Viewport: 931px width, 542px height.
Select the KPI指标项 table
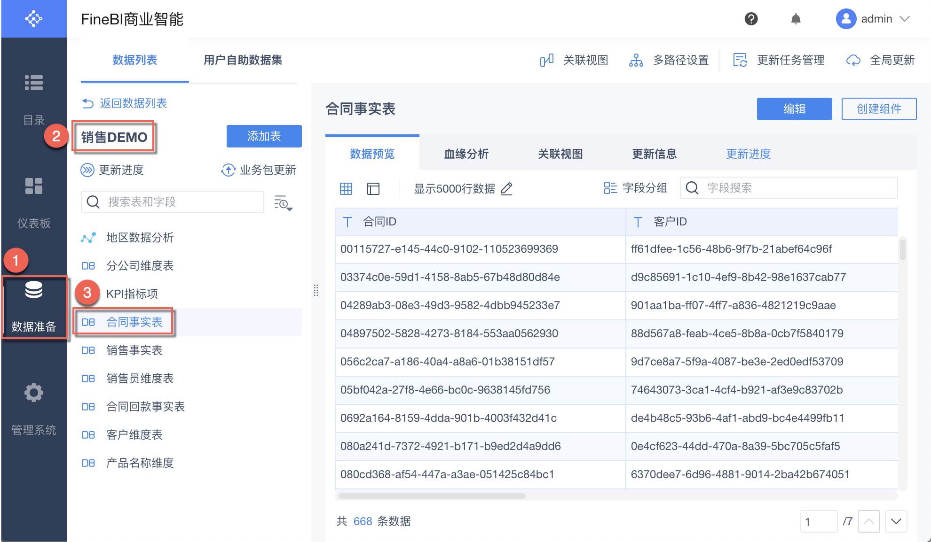click(x=191, y=294)
